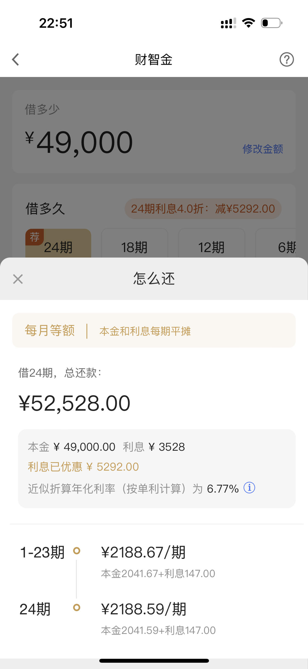Tap the battery indicator in status bar
Image resolution: width=308 pixels, height=669 pixels.
(272, 23)
